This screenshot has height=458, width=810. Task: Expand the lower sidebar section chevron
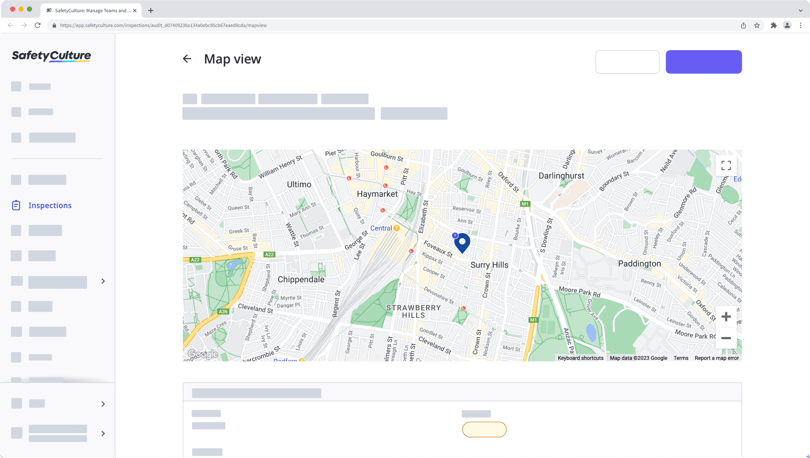[x=103, y=404]
